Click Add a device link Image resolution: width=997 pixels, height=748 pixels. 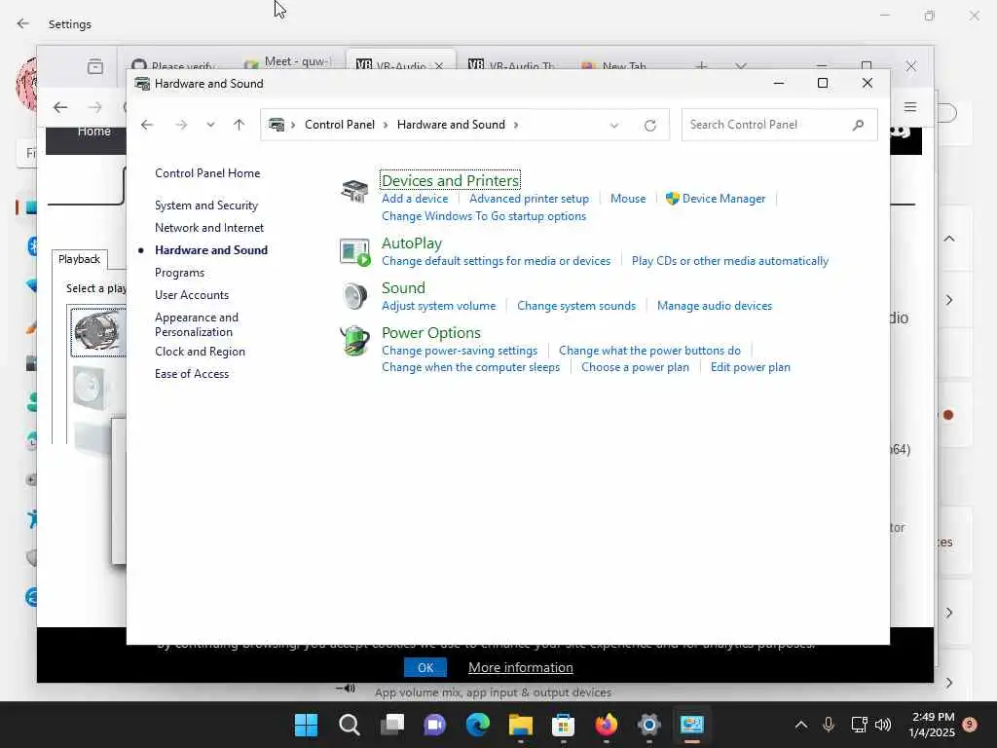point(415,199)
